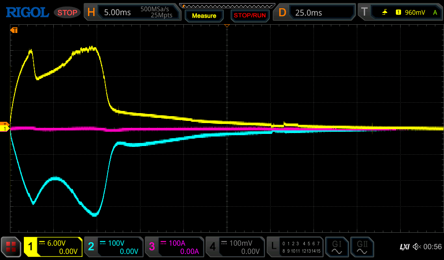
Task: Click the LXI network status icon
Action: pos(404,247)
